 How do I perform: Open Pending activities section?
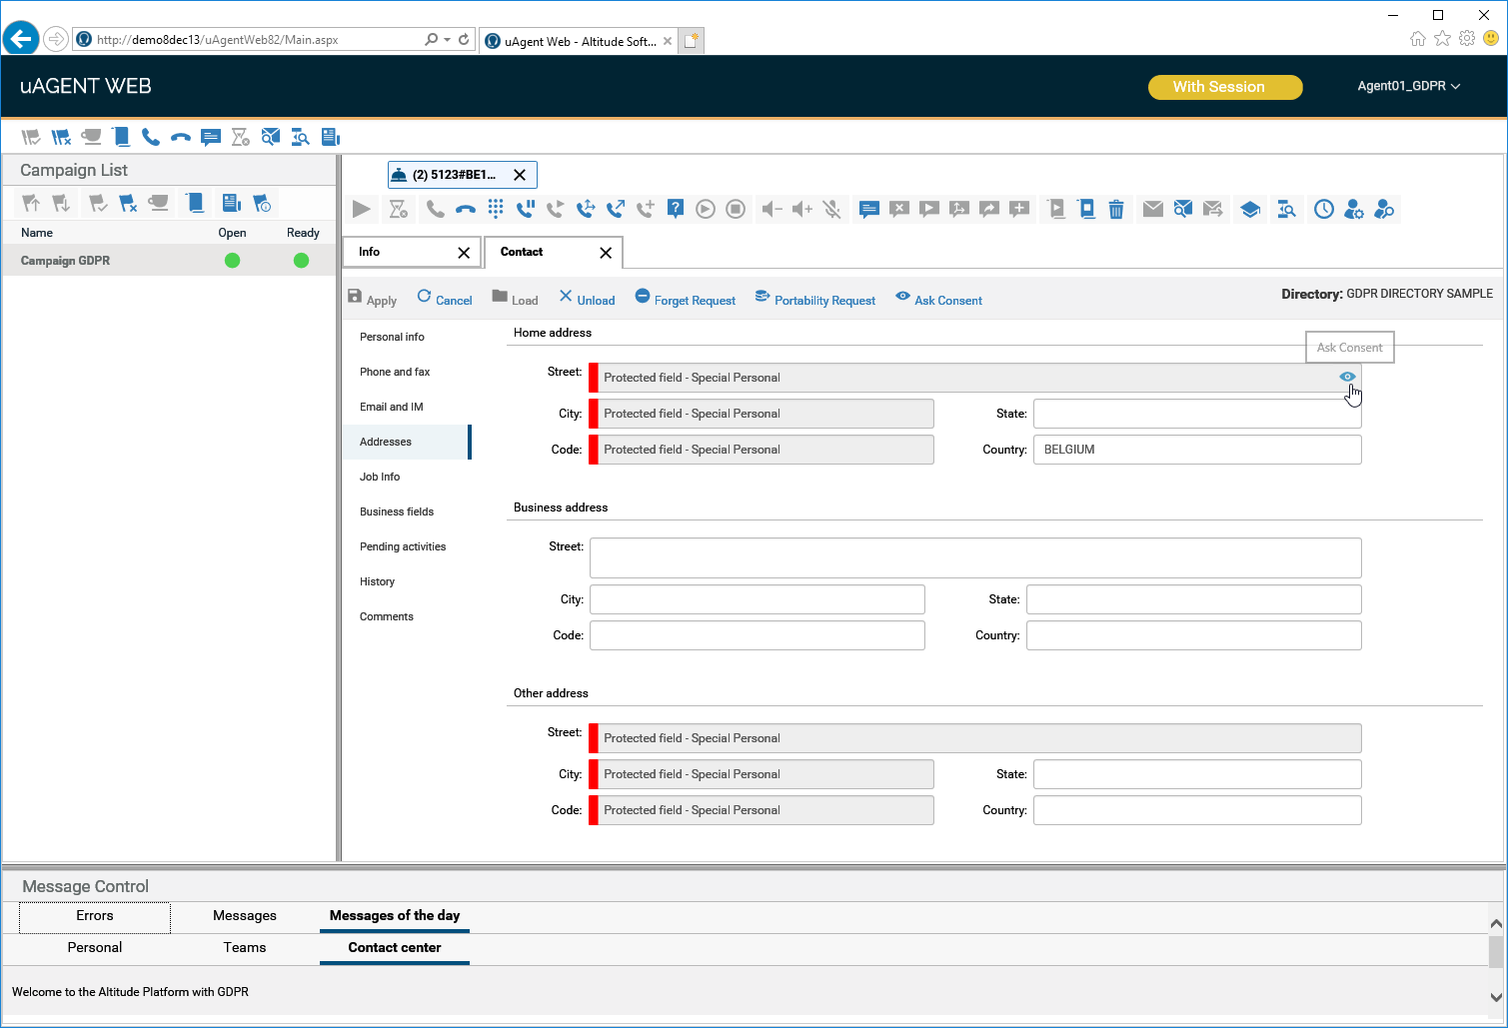[403, 546]
